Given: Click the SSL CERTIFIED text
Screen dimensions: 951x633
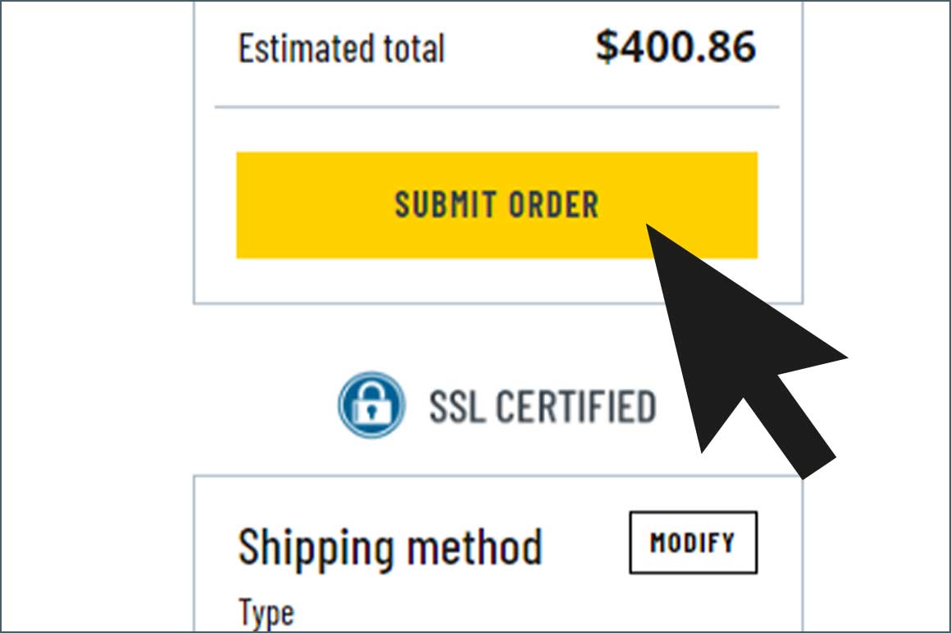Looking at the screenshot, I should click(x=542, y=406).
